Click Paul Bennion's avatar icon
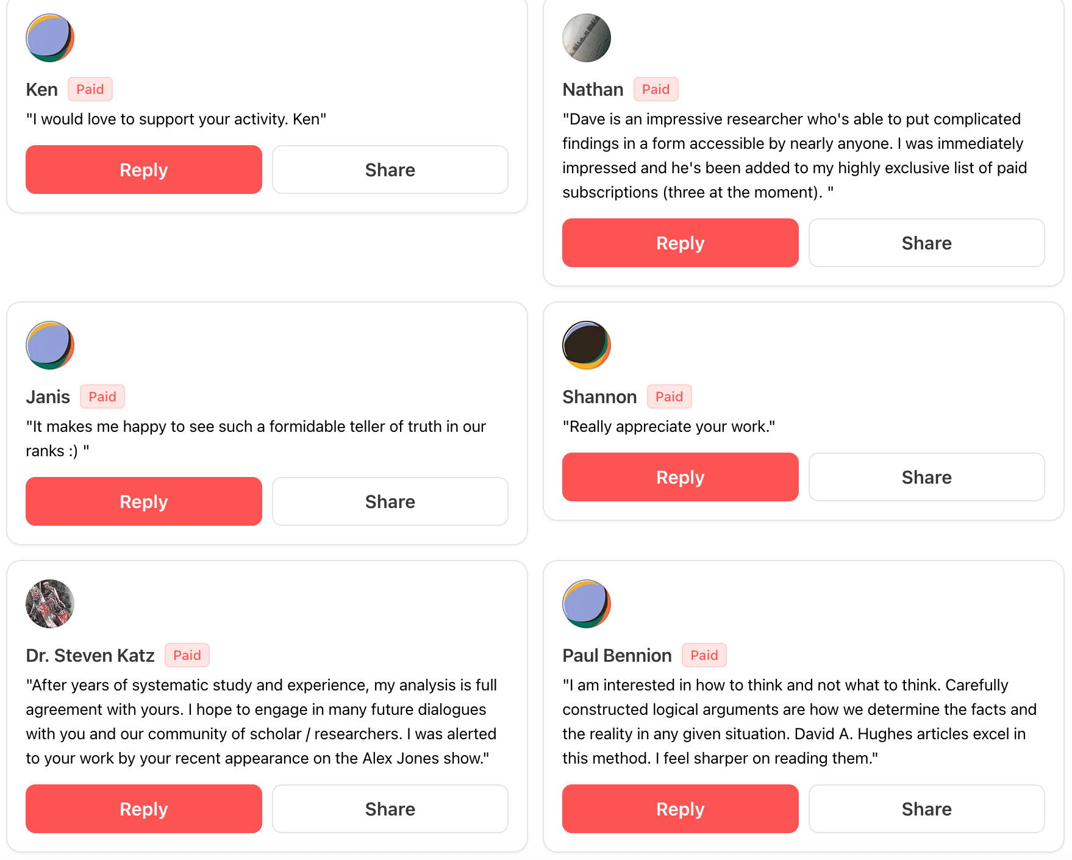 pos(587,604)
